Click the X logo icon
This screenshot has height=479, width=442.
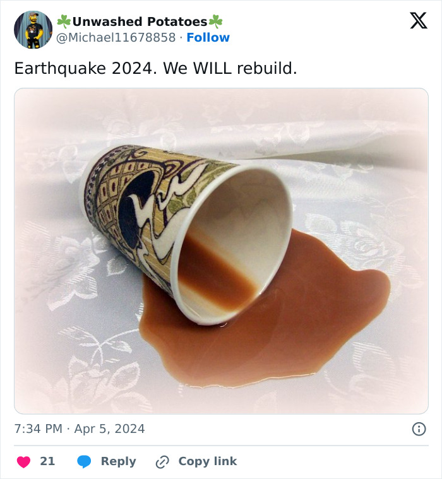tap(418, 21)
